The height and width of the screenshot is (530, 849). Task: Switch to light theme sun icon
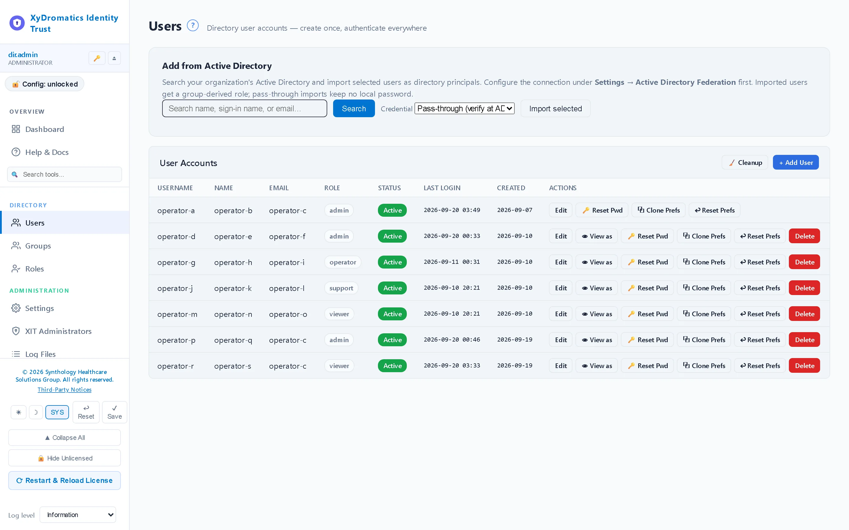(19, 412)
